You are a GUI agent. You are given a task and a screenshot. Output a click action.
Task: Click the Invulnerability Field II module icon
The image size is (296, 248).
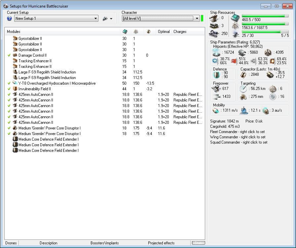pyautogui.click(x=15, y=89)
